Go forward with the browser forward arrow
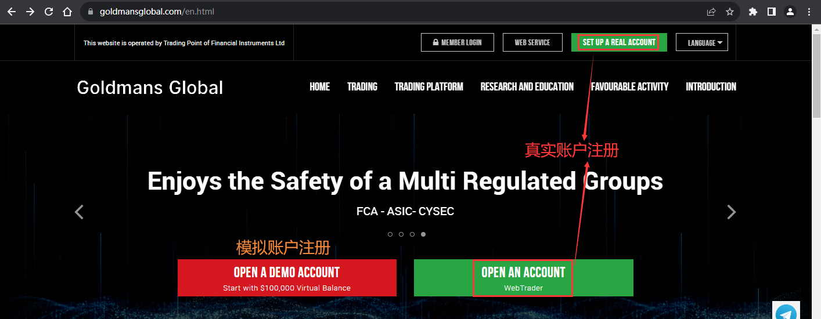The height and width of the screenshot is (319, 821). click(x=30, y=12)
